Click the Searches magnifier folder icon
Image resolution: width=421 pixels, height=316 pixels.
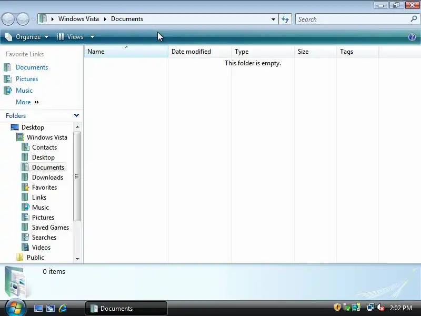pyautogui.click(x=25, y=238)
